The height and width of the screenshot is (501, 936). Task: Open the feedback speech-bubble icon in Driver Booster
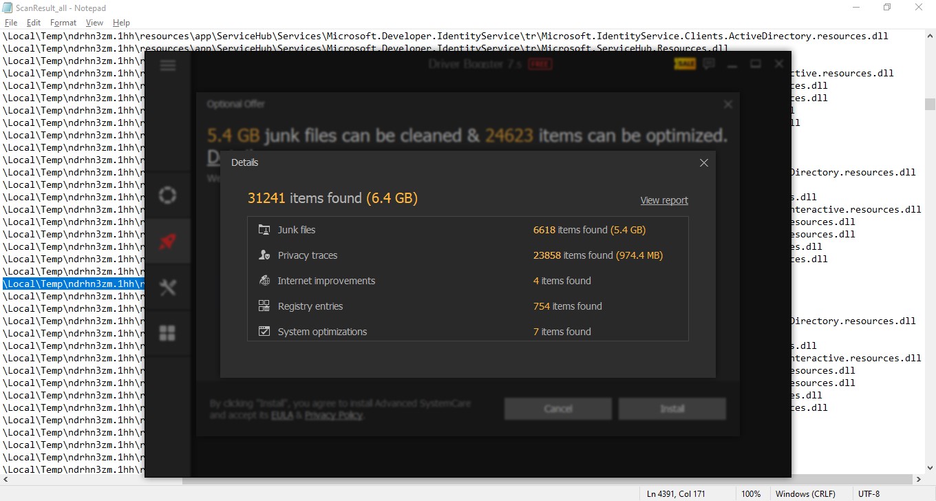709,64
